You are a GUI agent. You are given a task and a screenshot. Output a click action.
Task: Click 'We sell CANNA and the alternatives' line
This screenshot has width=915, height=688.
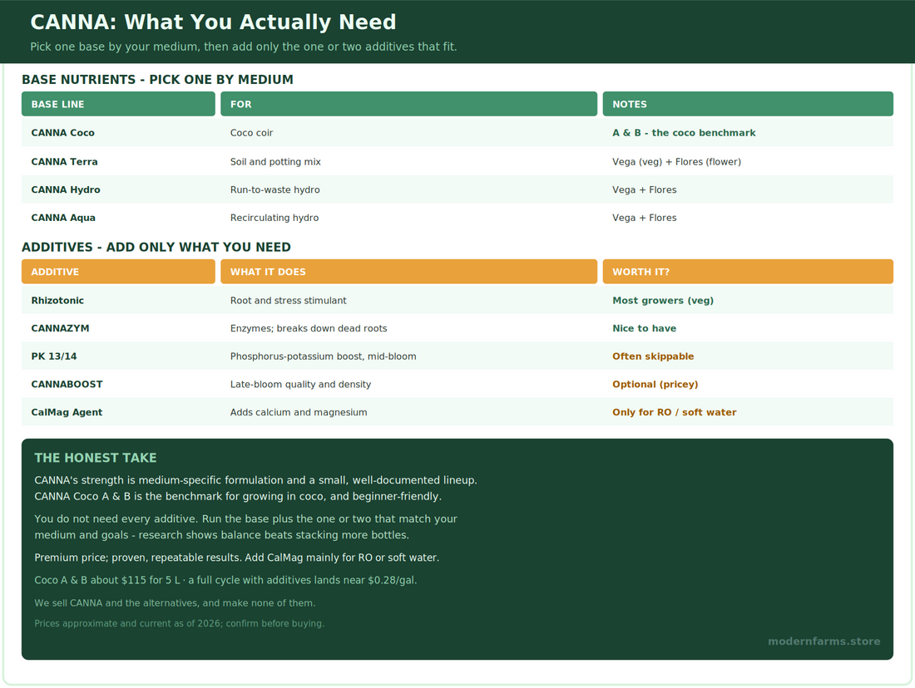175,603
